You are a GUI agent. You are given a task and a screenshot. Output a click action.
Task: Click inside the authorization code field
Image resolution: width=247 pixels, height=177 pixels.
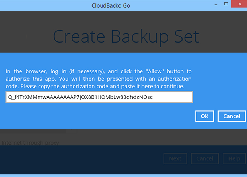pos(99,97)
